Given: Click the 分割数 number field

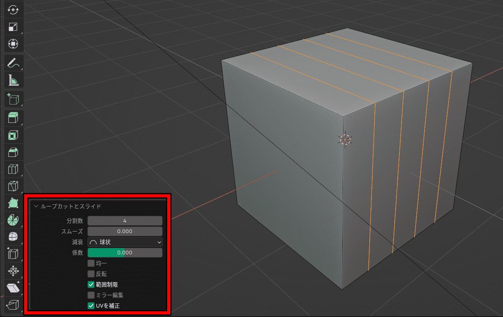Looking at the screenshot, I should click(125, 221).
